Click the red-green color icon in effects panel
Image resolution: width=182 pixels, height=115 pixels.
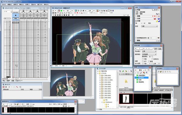(144, 73)
